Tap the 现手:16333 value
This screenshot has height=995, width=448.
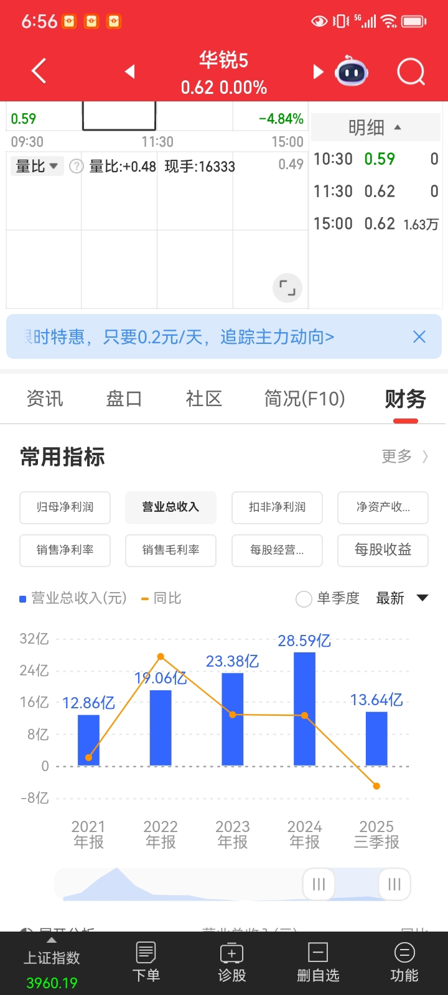point(200,166)
